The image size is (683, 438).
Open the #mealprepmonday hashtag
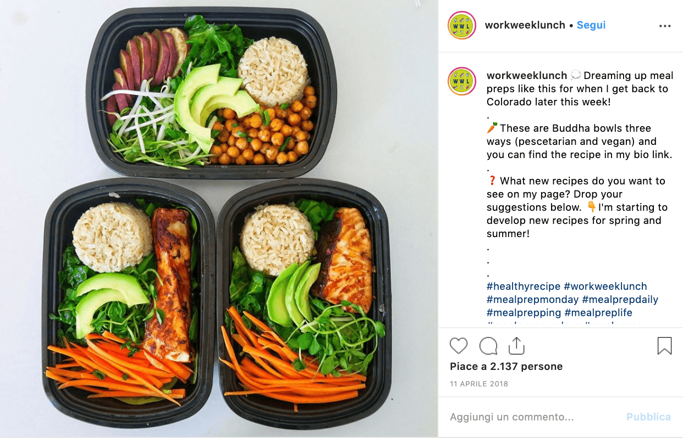point(533,299)
